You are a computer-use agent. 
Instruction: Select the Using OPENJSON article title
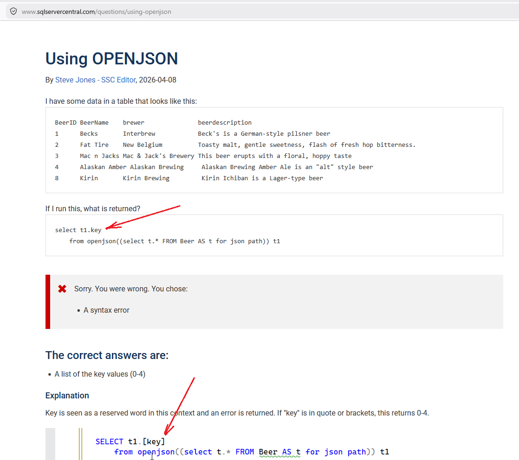[x=111, y=59]
